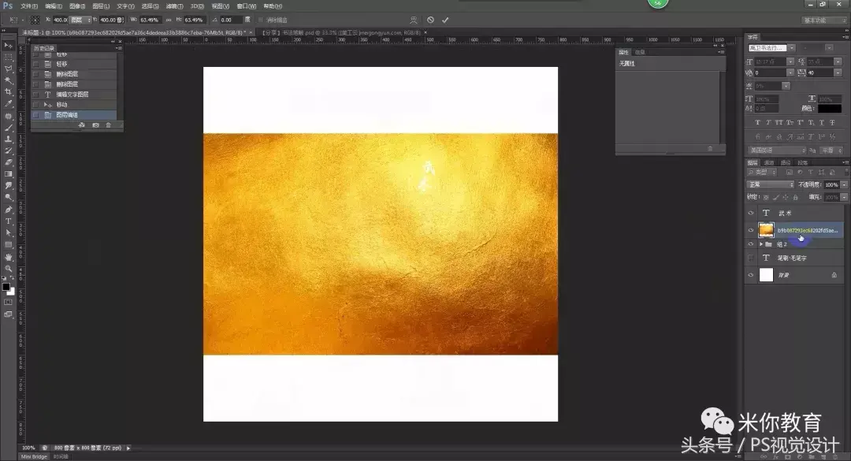Delete history state with the trash icon
Screen dimensions: 851x461
point(109,125)
